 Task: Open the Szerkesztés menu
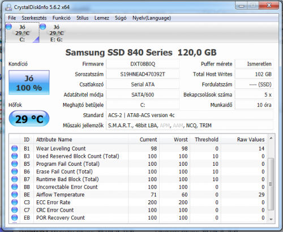click(34, 18)
